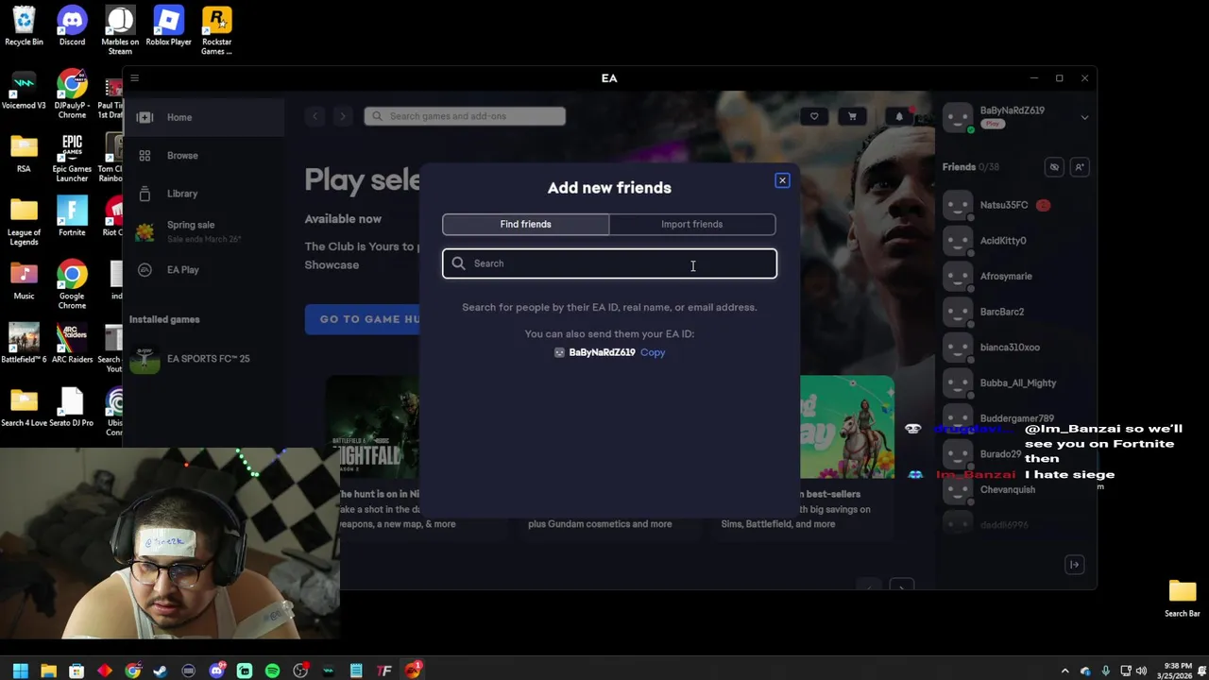The image size is (1209, 680).
Task: Click the Search games and add-ons field
Action: tap(465, 116)
